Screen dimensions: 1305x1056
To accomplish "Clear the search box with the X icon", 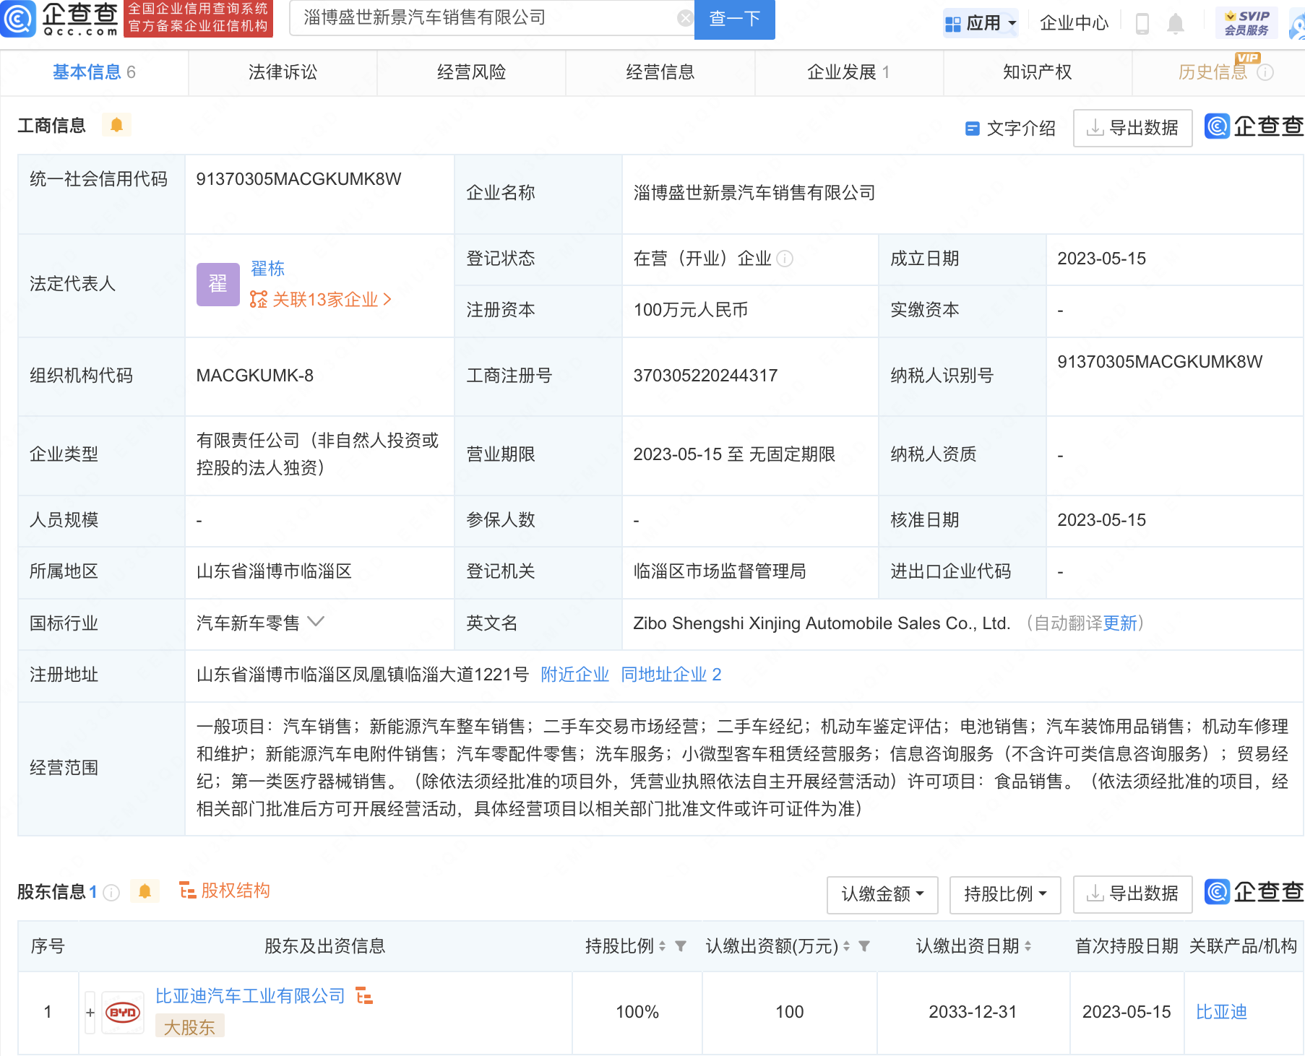I will [x=685, y=18].
